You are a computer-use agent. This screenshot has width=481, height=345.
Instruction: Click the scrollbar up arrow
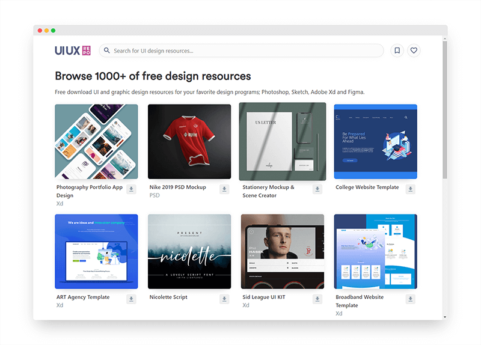point(445,38)
